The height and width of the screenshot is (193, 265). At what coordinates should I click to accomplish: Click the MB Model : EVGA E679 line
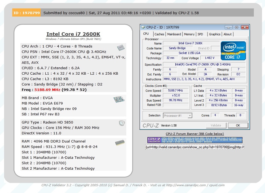pyautogui.click(x=42, y=103)
